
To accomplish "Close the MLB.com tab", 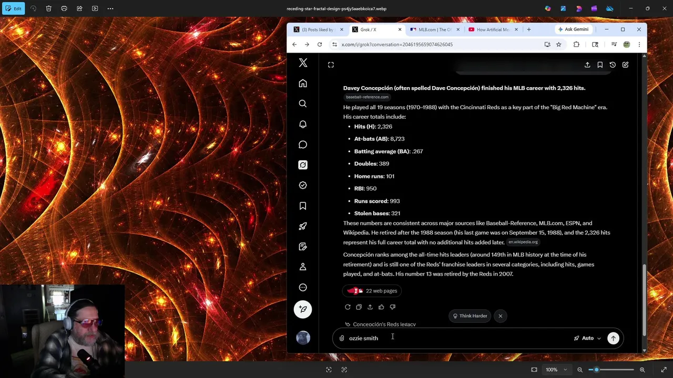I will (458, 29).
